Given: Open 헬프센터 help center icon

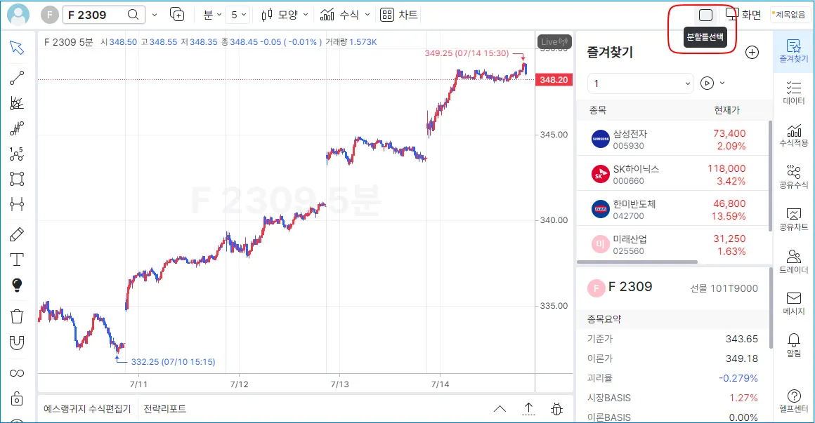Looking at the screenshot, I should click(794, 401).
